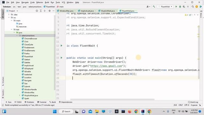204x115 pixels.
Task: Toggle Structure tool window stripe button
Action: 3,81
